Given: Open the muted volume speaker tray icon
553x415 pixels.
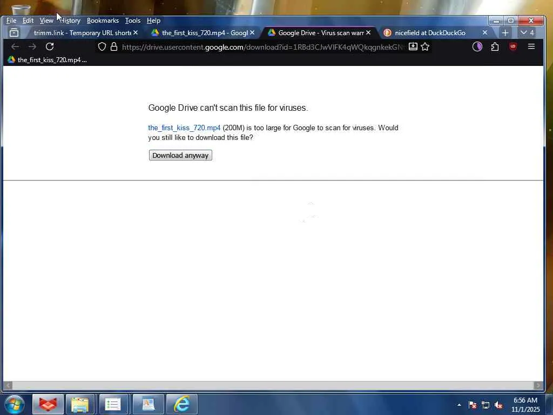Looking at the screenshot, I should [498, 405].
